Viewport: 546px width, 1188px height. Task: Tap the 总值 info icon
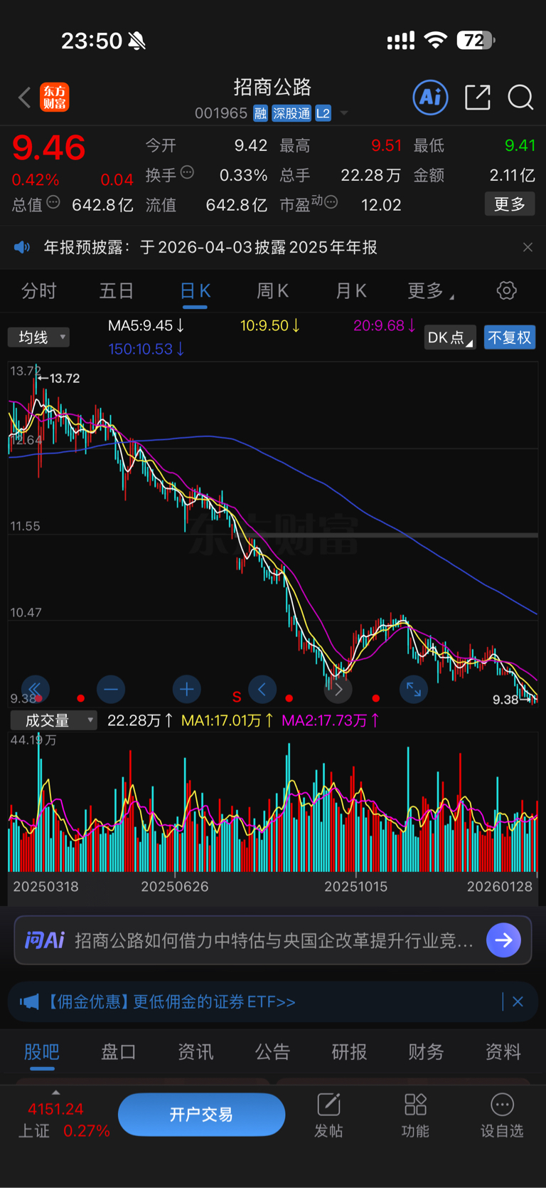coord(53,203)
